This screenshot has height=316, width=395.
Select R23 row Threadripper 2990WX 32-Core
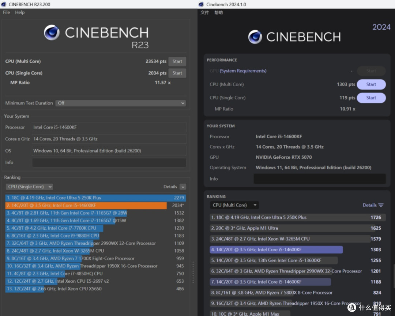coord(95,243)
